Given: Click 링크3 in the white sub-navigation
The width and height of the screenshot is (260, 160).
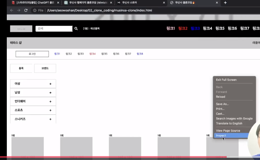Looking at the screenshot, I should [81, 54].
